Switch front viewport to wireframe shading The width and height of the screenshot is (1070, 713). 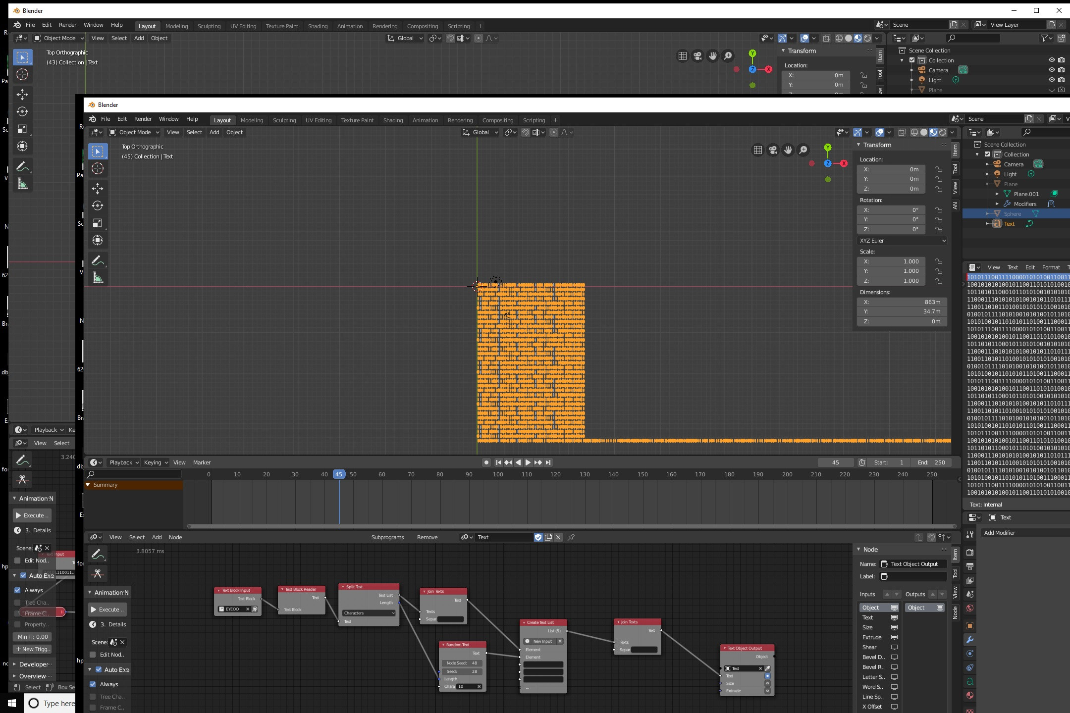pyautogui.click(x=914, y=132)
